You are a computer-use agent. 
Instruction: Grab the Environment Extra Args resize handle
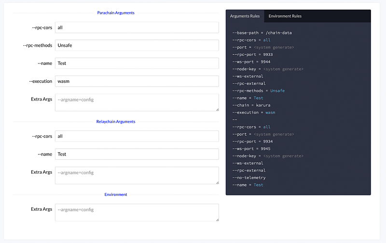217,219
